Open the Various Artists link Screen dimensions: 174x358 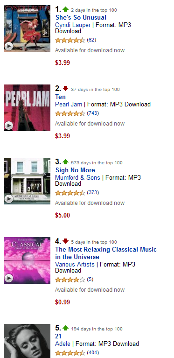75,264
